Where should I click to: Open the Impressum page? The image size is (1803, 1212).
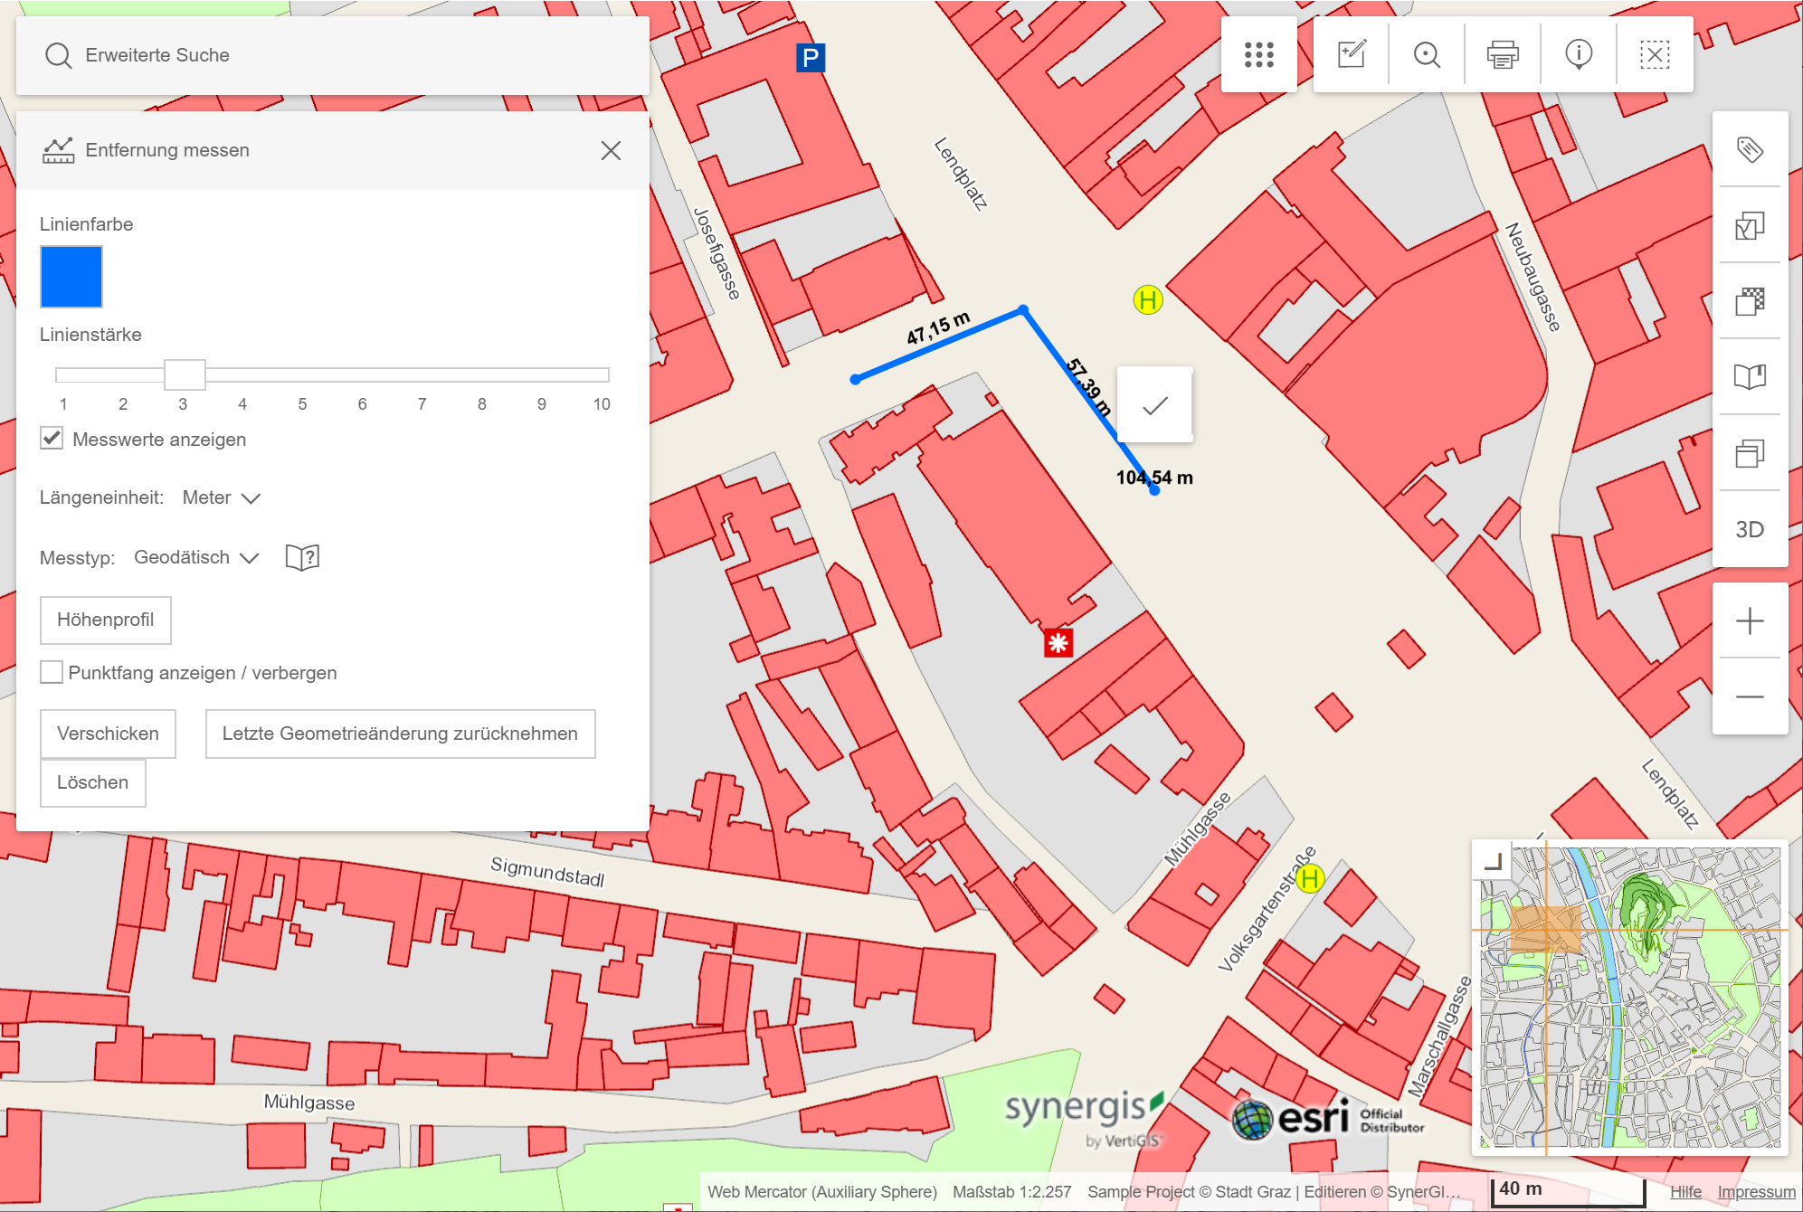[1755, 1191]
